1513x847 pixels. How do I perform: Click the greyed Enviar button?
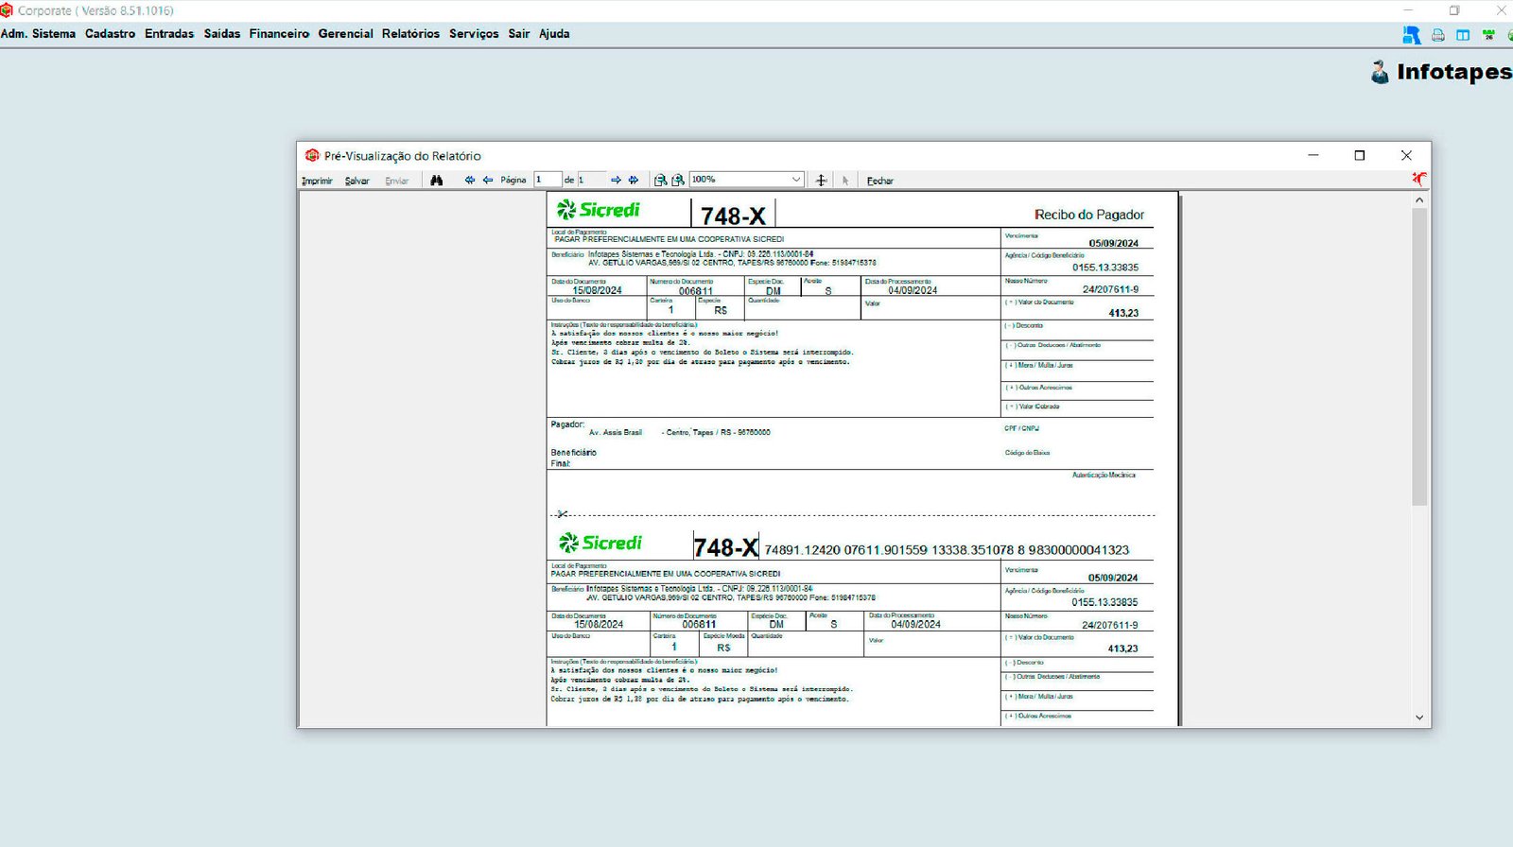[x=396, y=181]
